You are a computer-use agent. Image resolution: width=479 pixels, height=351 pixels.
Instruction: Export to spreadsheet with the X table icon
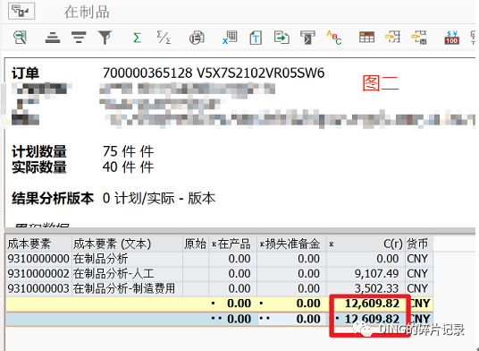click(x=230, y=38)
